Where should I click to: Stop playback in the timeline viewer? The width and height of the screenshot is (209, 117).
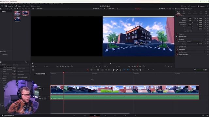point(135,66)
